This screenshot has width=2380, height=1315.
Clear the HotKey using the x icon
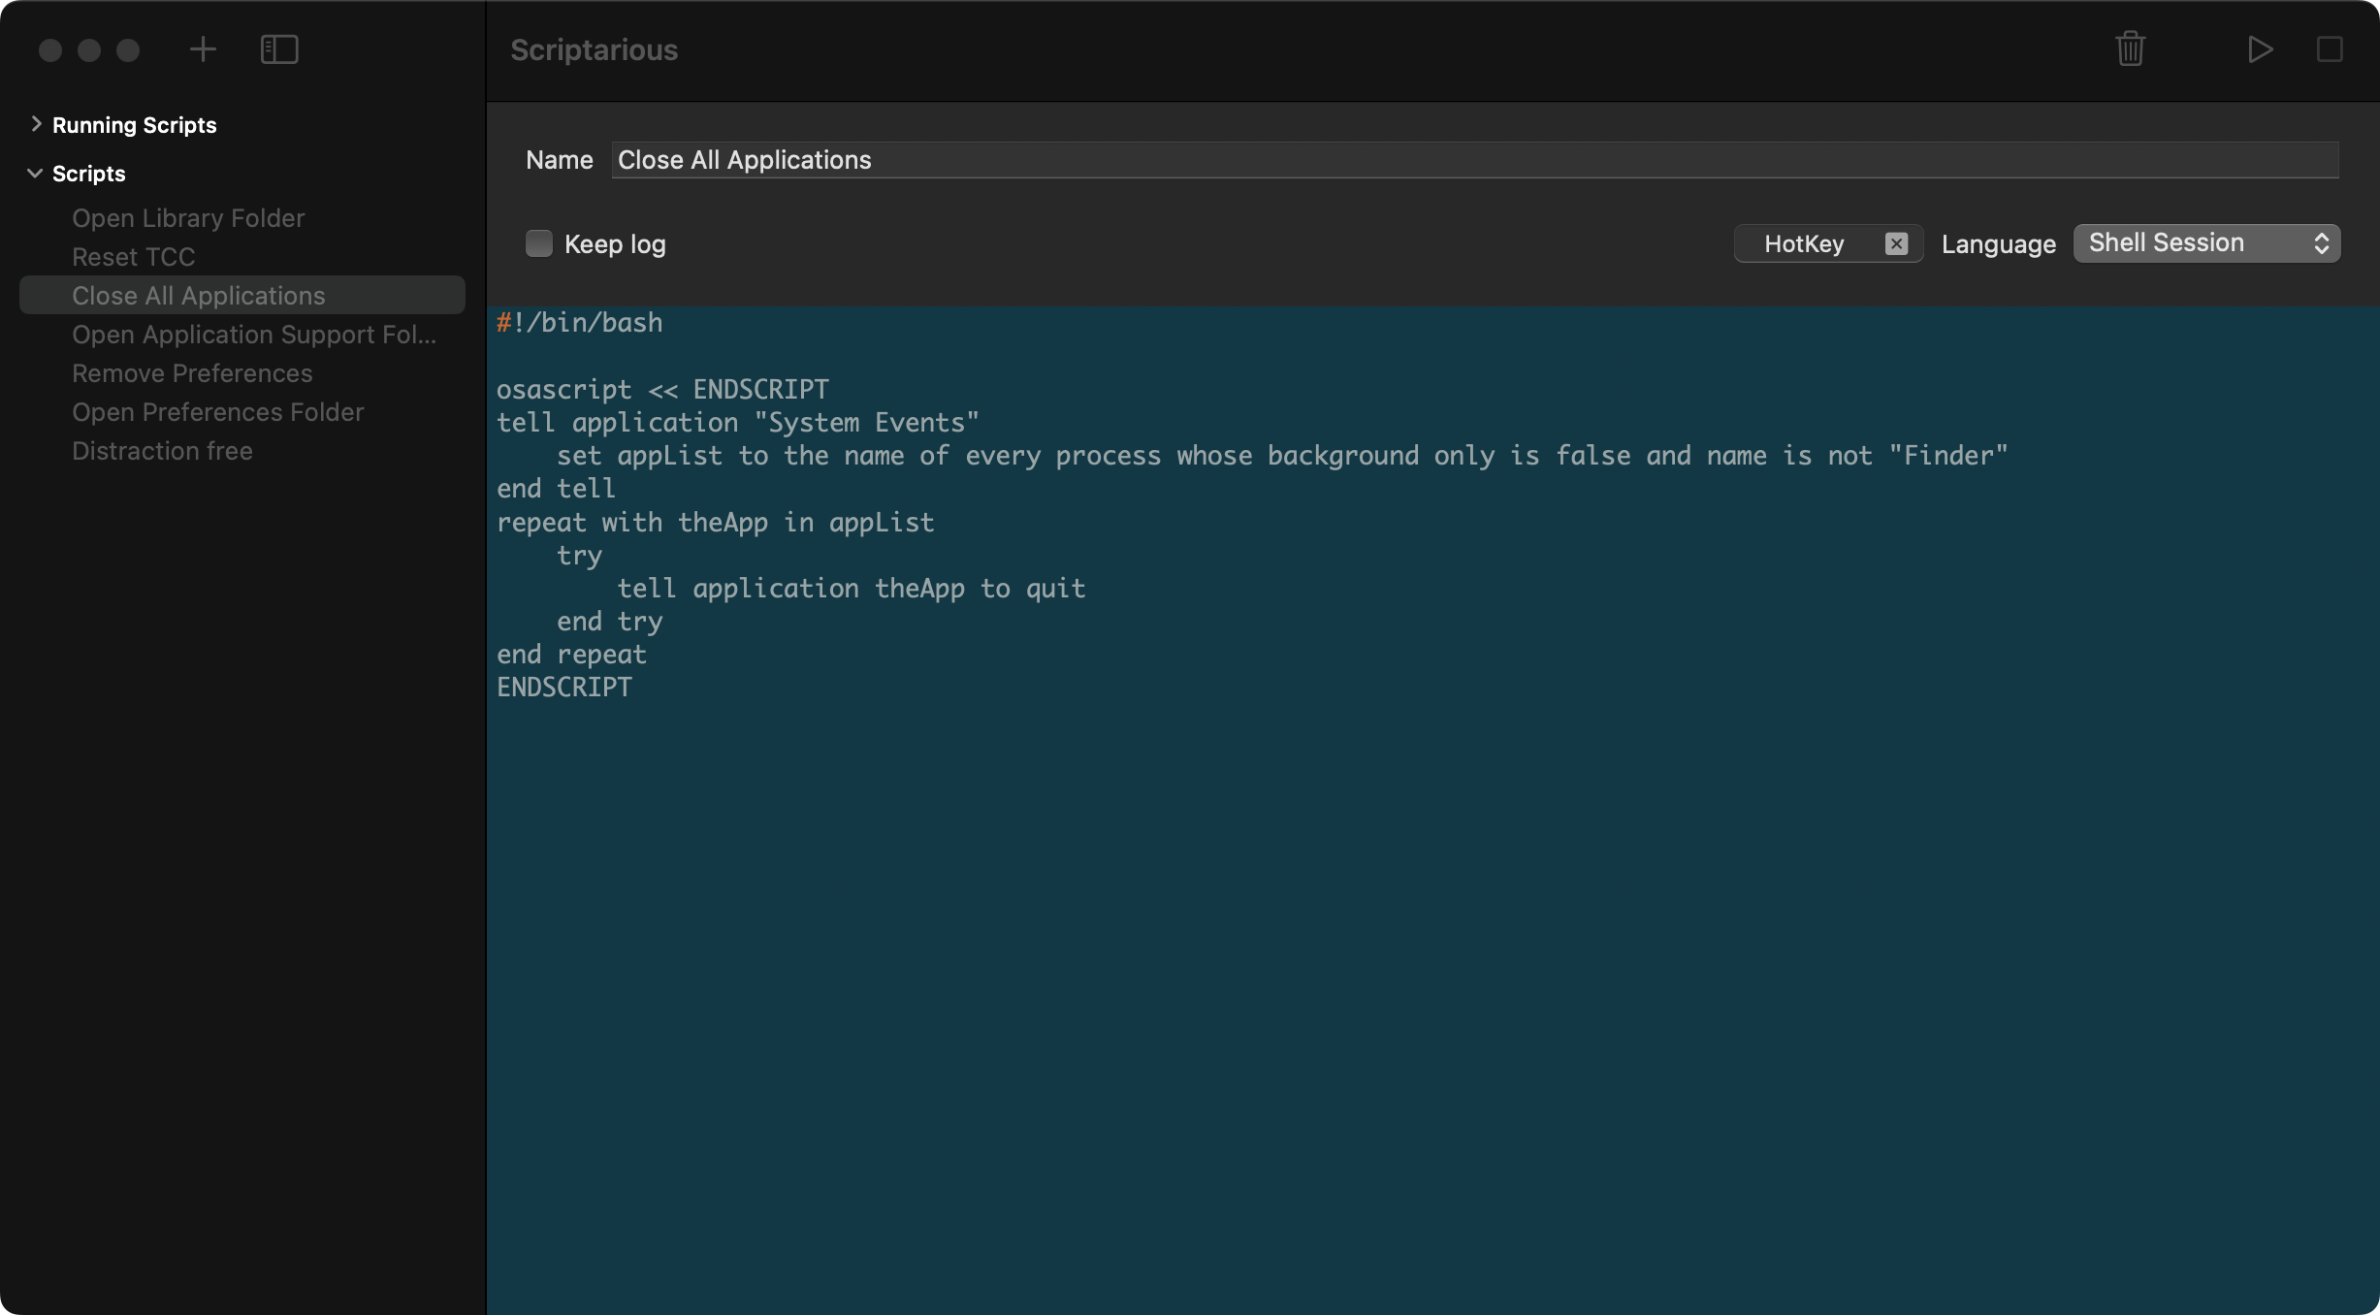(x=1897, y=243)
